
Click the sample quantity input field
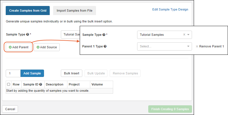(13, 73)
